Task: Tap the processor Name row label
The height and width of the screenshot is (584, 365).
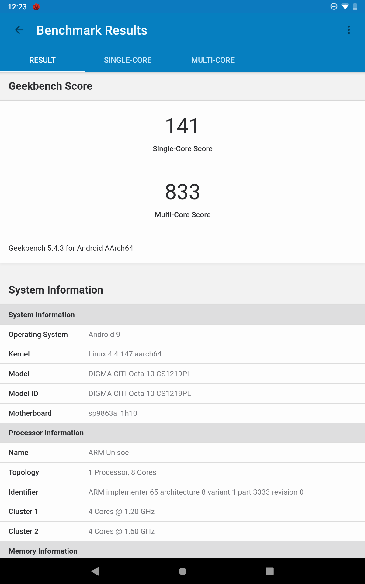Action: coord(18,453)
